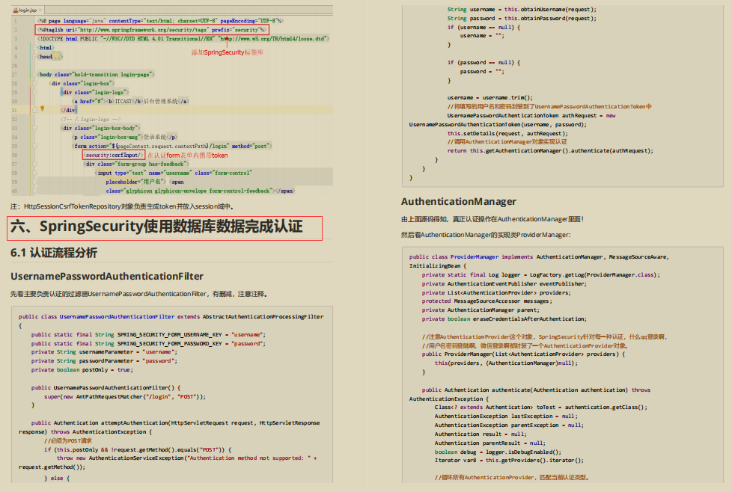Click the folded "..." placeholder in head tag
This screenshot has height=492, width=732.
tap(57, 56)
